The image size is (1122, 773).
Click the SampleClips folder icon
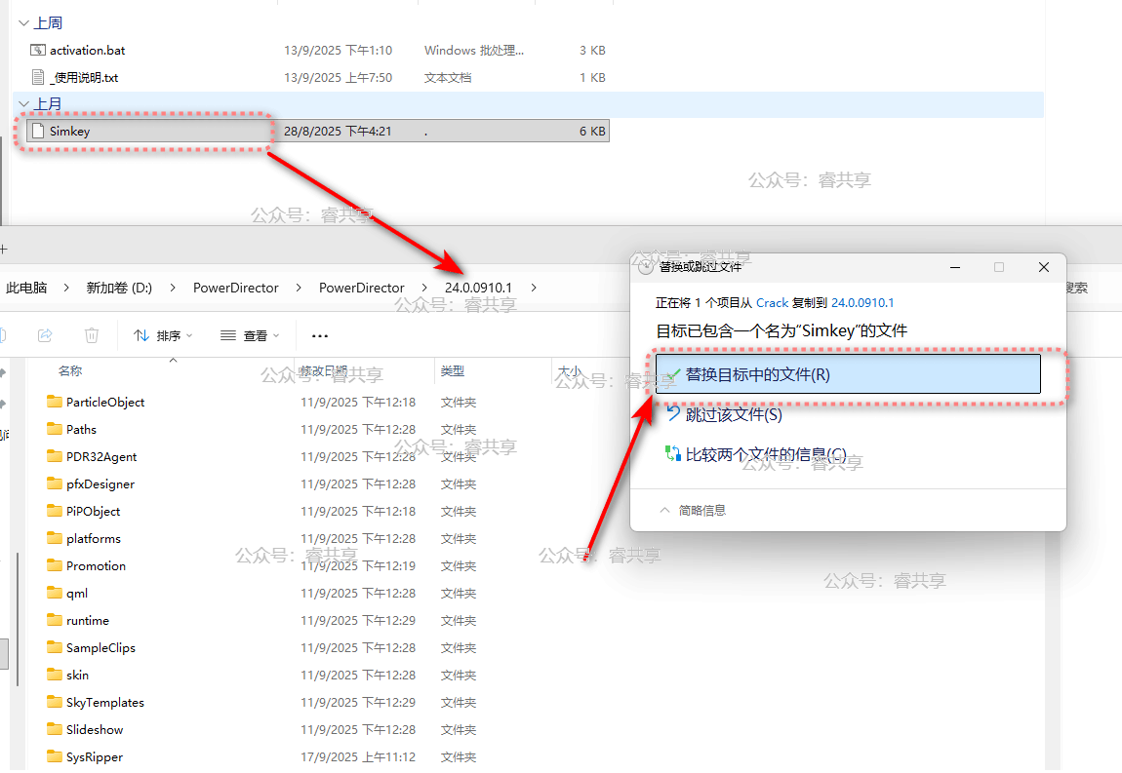55,647
